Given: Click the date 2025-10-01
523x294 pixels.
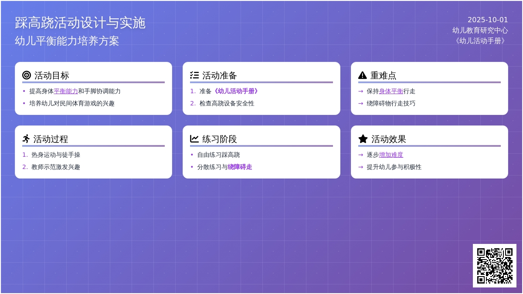Looking at the screenshot, I should 488,20.
